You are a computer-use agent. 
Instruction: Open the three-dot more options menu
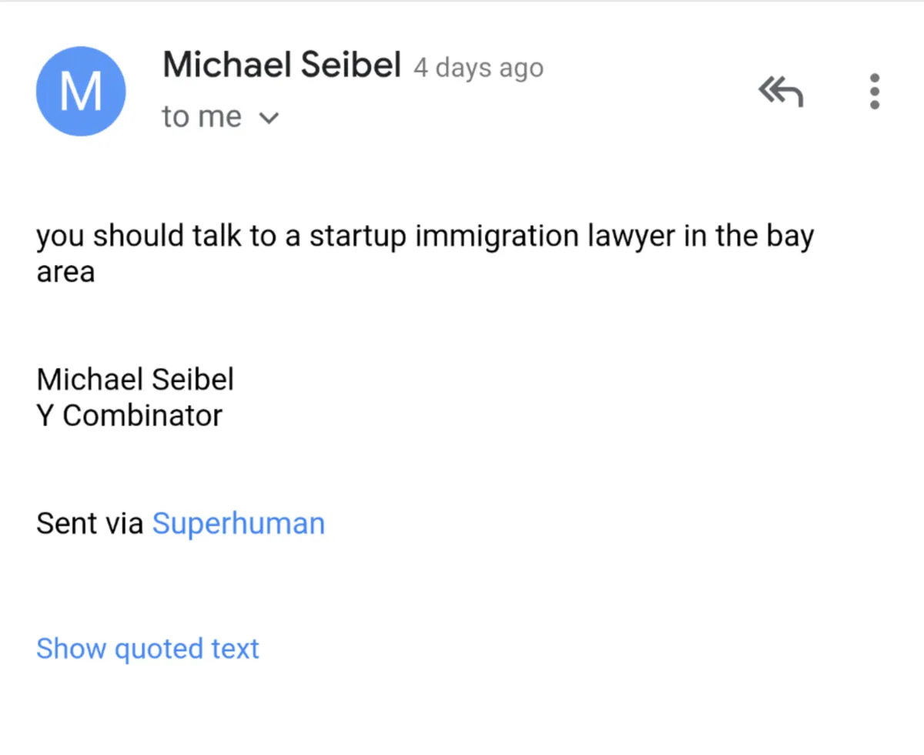click(x=874, y=92)
